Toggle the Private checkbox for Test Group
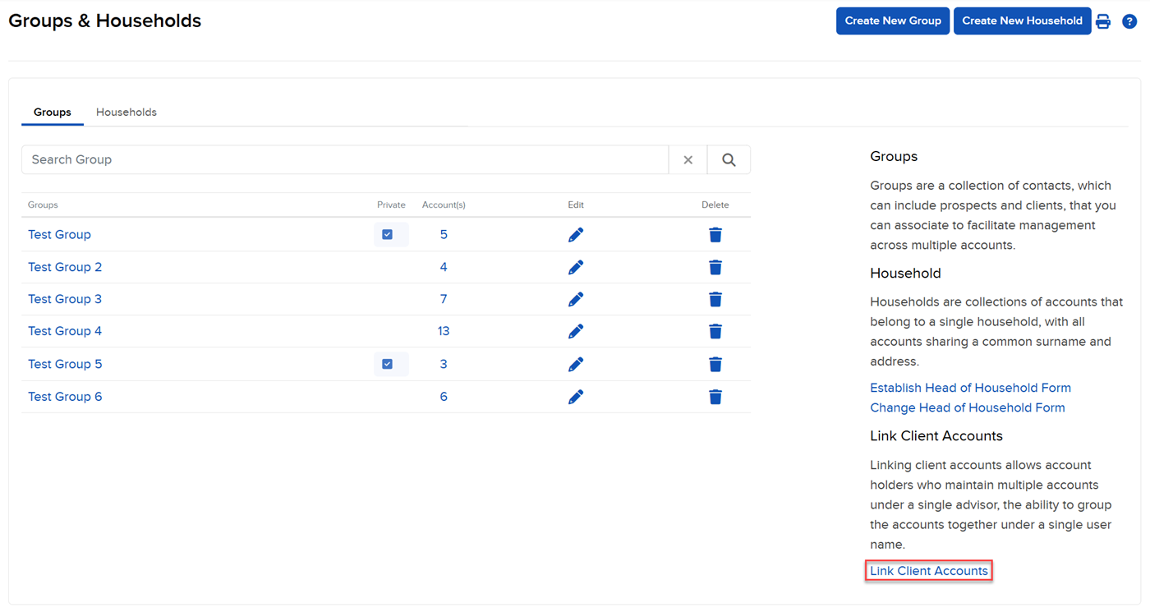The height and width of the screenshot is (612, 1150). coord(388,234)
